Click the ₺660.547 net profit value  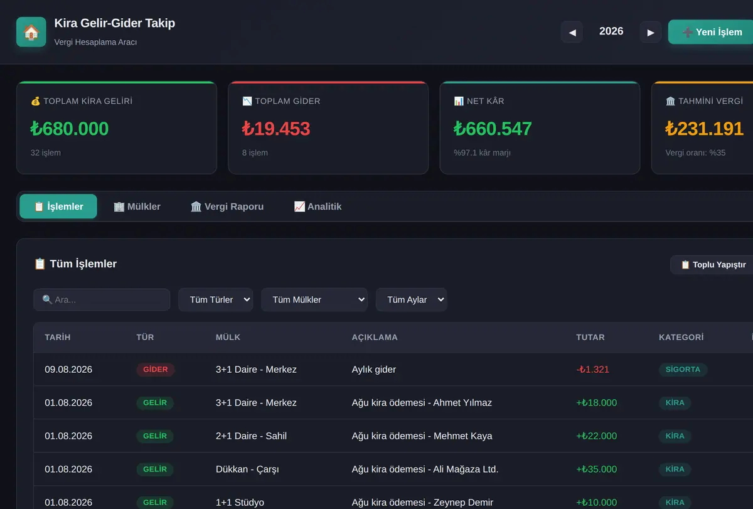click(493, 129)
